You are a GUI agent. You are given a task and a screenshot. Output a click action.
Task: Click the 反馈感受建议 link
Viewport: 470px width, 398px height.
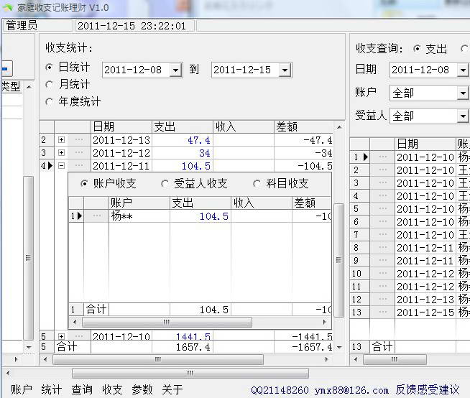(428, 389)
